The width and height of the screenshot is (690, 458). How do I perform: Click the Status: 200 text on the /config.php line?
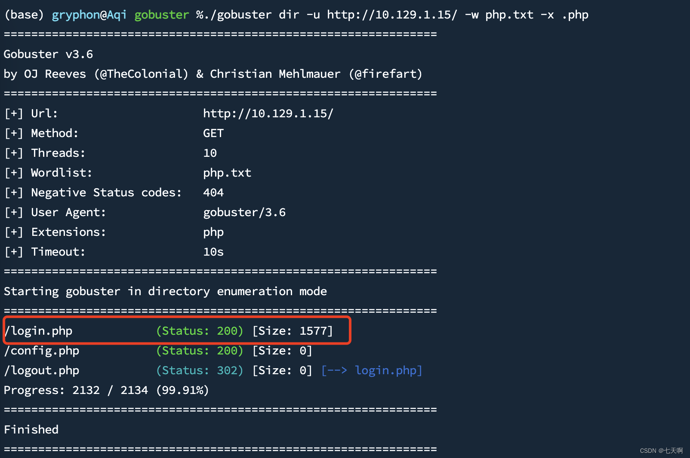click(x=200, y=351)
